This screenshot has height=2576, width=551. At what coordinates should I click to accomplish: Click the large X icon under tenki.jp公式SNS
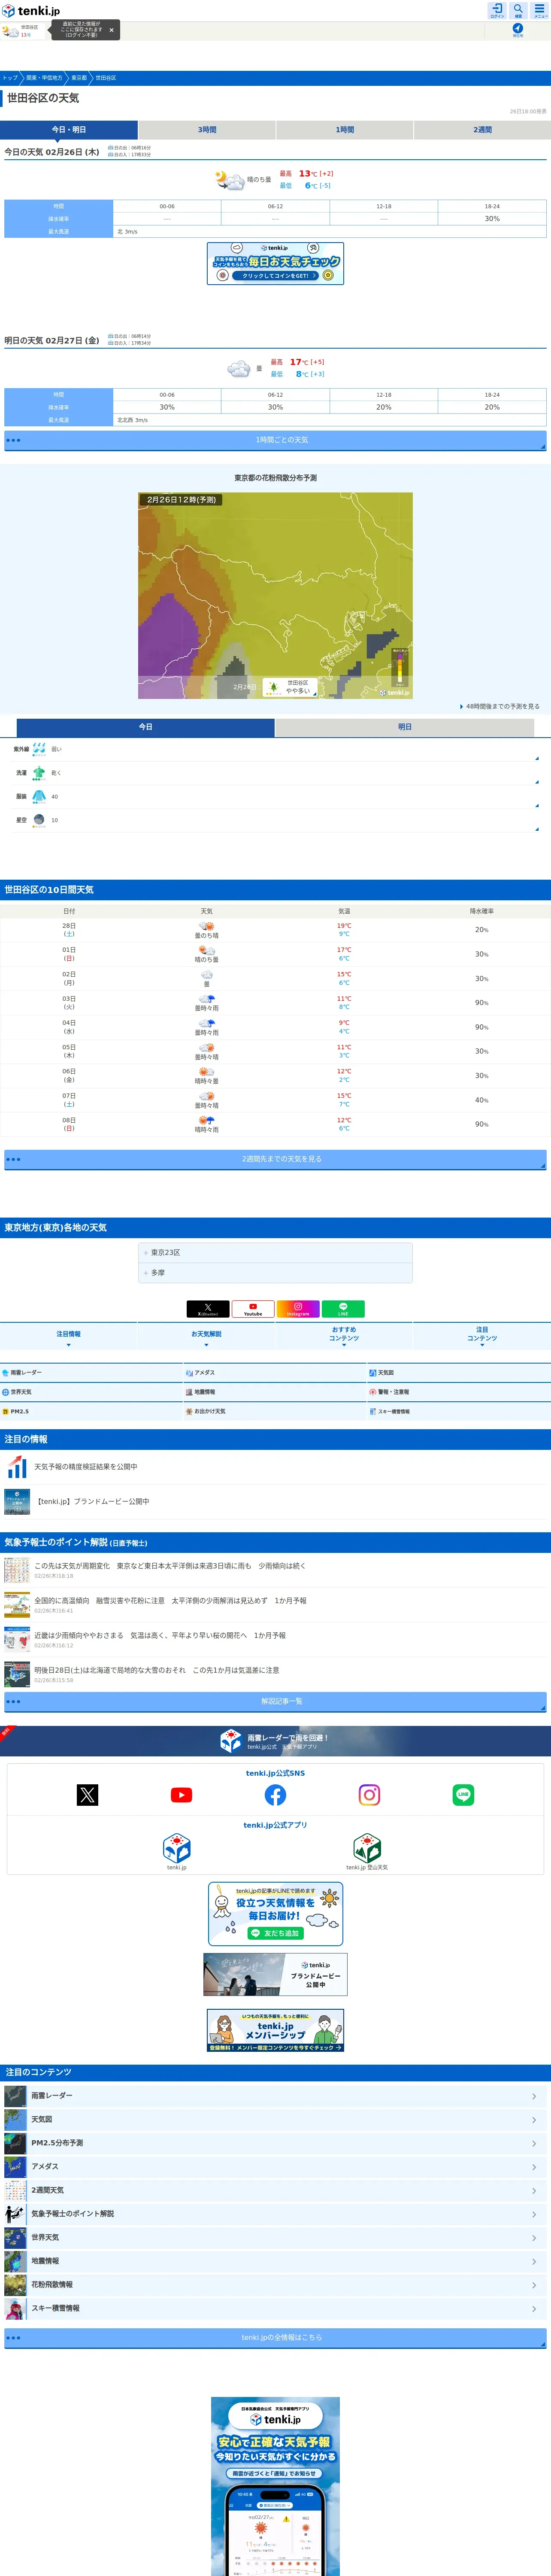(x=88, y=1795)
